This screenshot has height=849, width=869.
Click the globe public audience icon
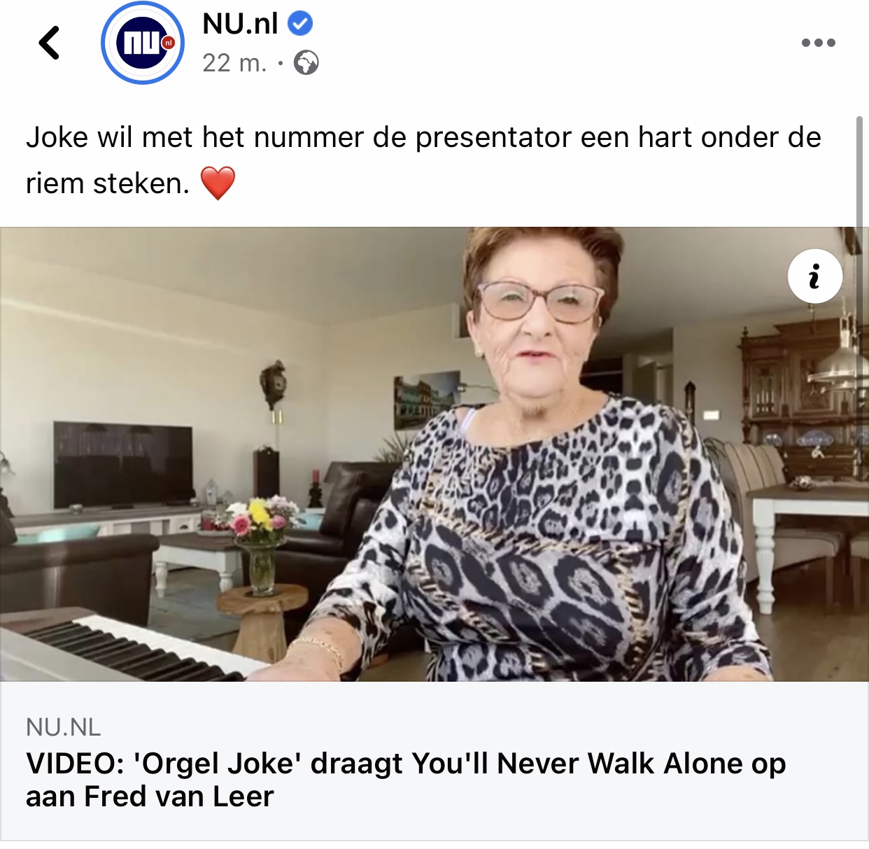[306, 63]
